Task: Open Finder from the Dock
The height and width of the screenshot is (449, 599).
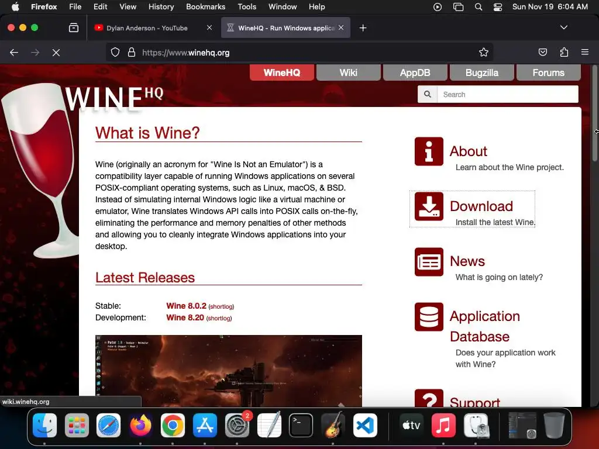Action: (x=44, y=426)
